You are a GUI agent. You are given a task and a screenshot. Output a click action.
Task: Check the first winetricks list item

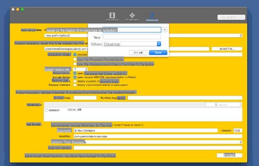[46, 110]
